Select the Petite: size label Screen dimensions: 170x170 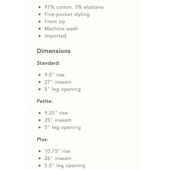45,101
